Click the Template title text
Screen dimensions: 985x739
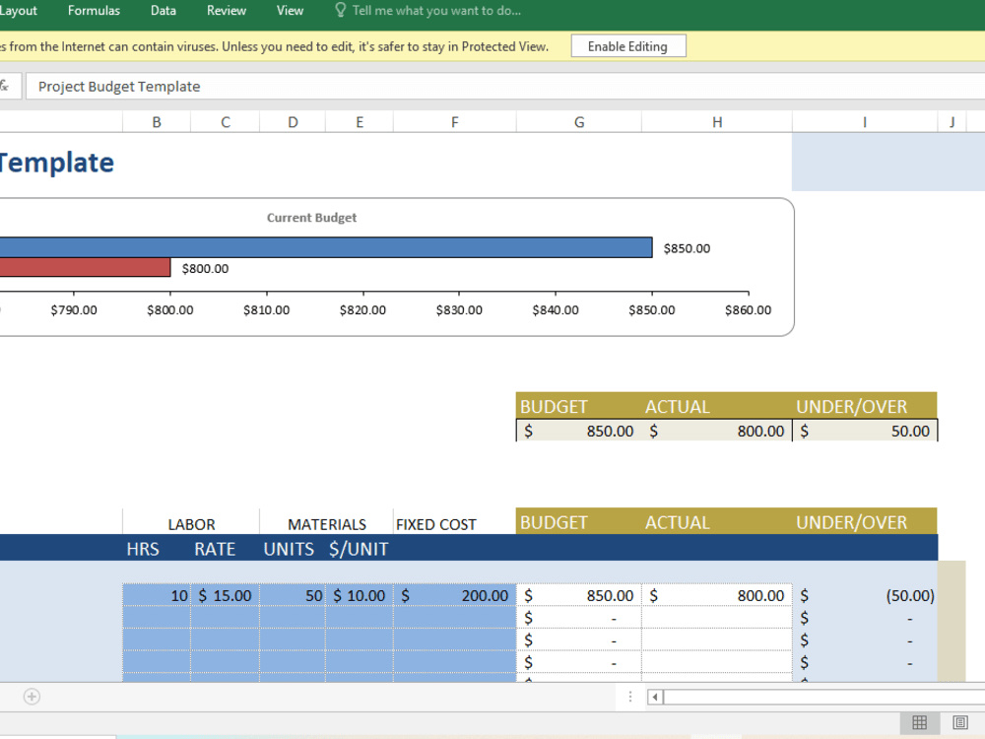56,163
